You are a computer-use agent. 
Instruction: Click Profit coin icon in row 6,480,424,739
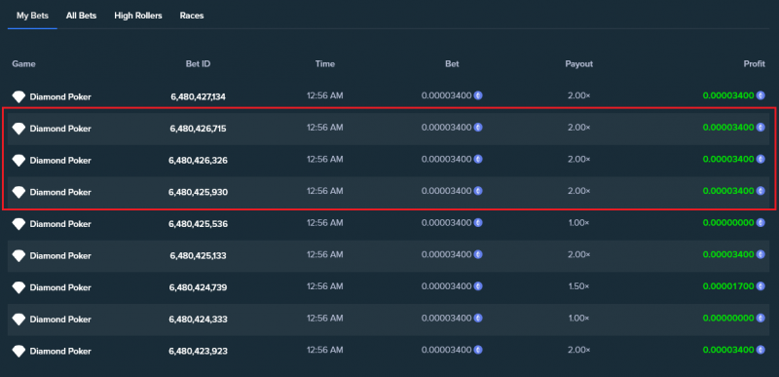(760, 286)
